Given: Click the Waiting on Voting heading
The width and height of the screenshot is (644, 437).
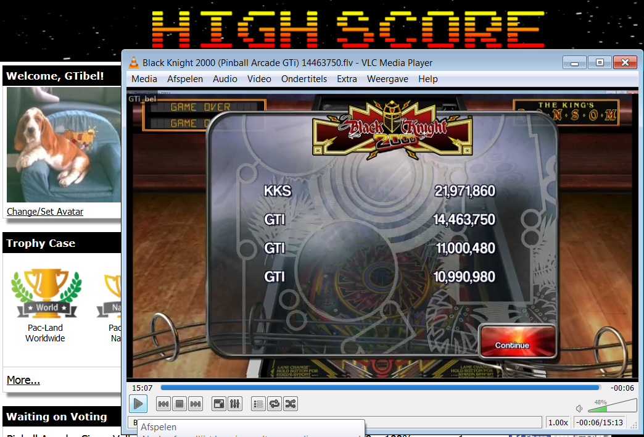Looking at the screenshot, I should point(57,417).
